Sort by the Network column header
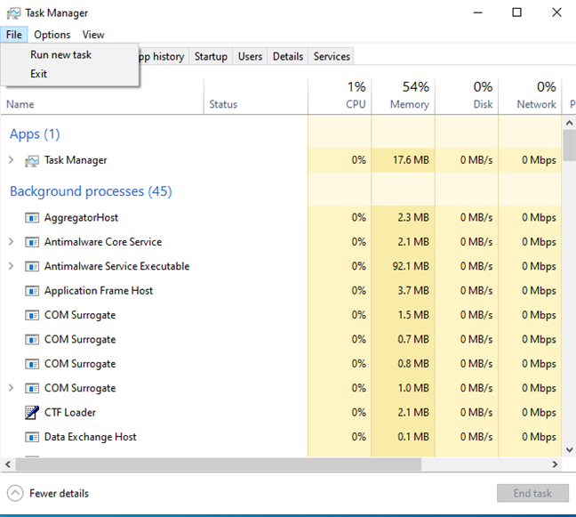Screen dimensions: 576x517 (x=531, y=96)
